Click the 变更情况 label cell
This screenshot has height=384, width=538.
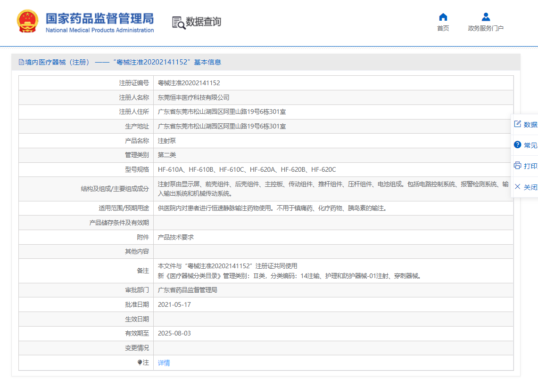coord(86,348)
